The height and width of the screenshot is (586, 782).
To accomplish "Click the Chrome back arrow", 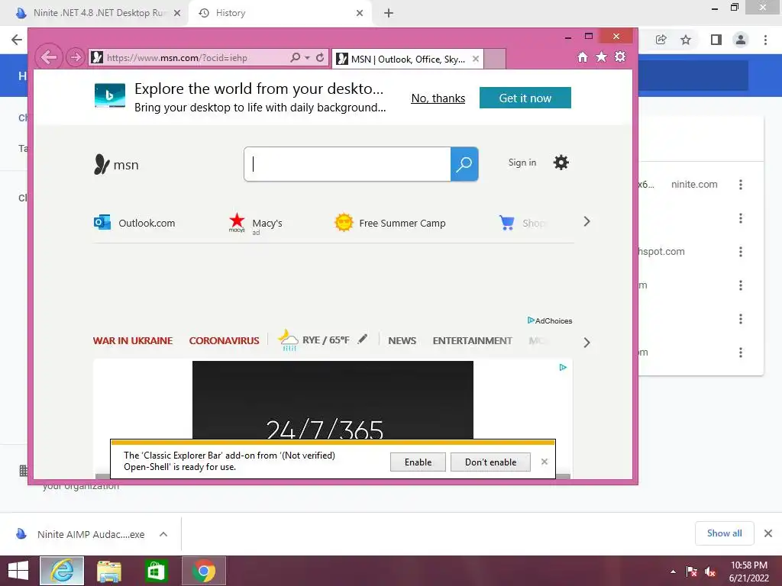I will click(x=17, y=40).
